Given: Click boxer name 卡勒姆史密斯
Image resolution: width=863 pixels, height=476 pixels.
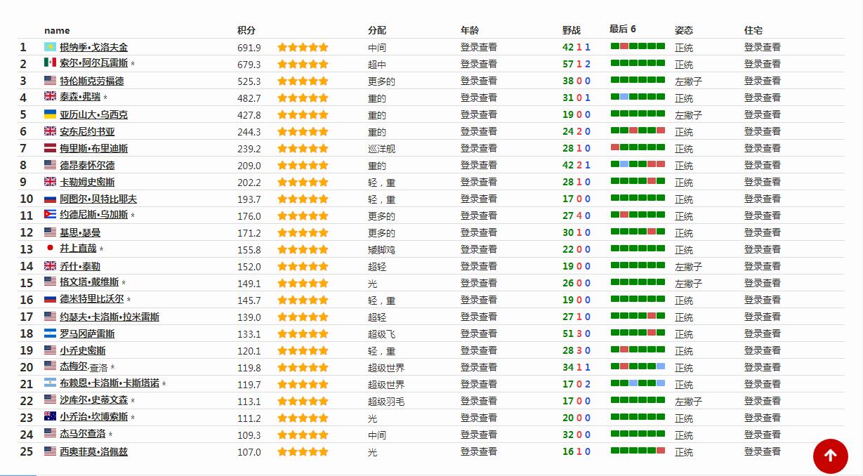Looking at the screenshot, I should click(x=87, y=182).
